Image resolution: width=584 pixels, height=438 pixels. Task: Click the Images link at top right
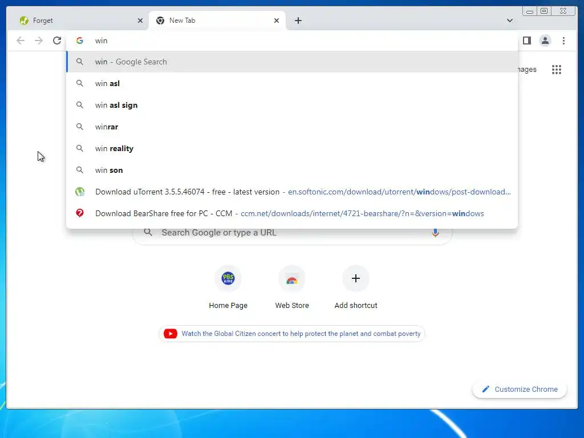click(x=526, y=70)
